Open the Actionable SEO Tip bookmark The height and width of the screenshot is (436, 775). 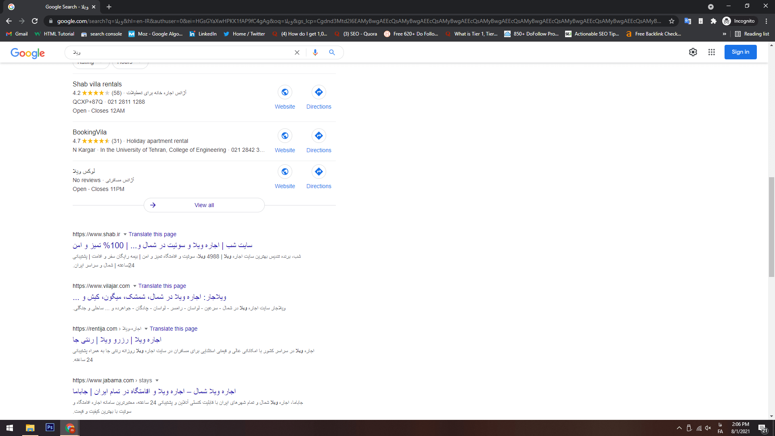pos(592,34)
